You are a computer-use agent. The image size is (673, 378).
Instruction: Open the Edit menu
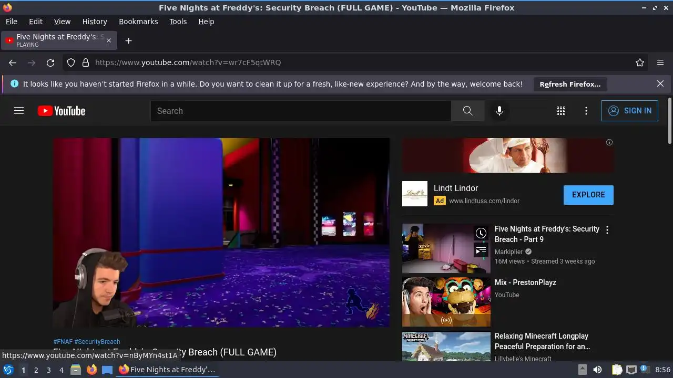(36, 22)
